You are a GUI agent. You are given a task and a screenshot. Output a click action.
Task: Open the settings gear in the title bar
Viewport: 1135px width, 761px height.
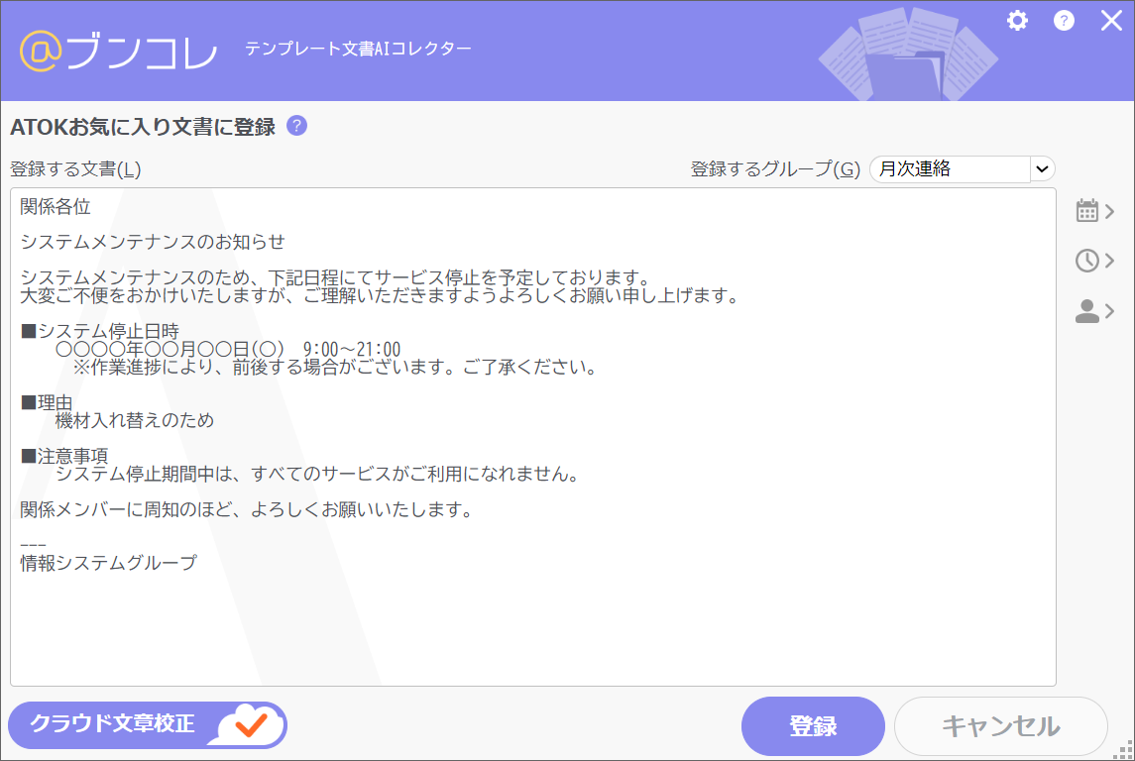pos(1017,21)
